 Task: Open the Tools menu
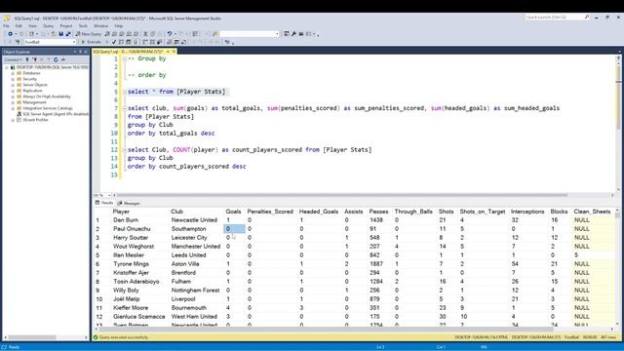[x=83, y=26]
